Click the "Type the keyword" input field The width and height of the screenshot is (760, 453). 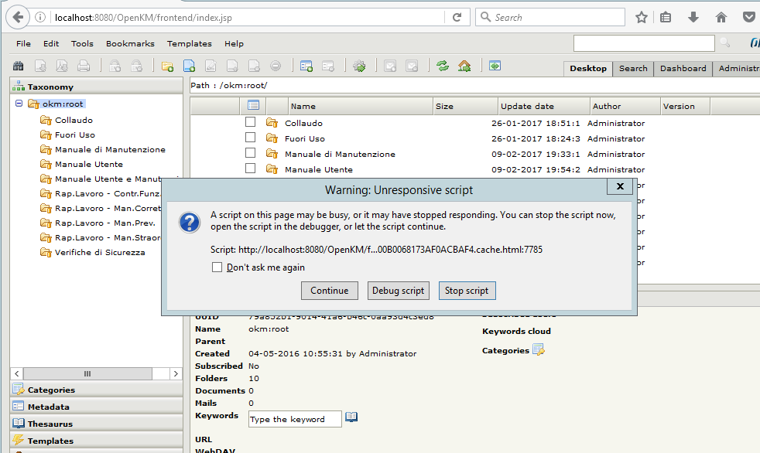pyautogui.click(x=295, y=419)
